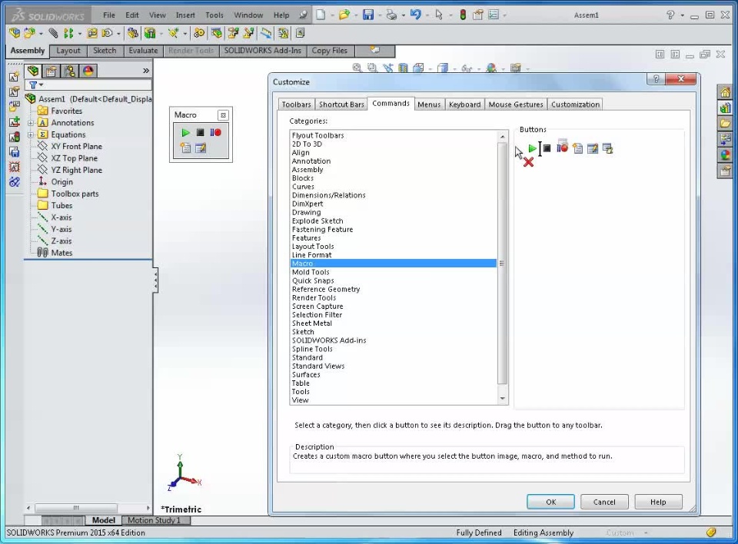Select the Run Macro button in the Buttons panel

532,149
